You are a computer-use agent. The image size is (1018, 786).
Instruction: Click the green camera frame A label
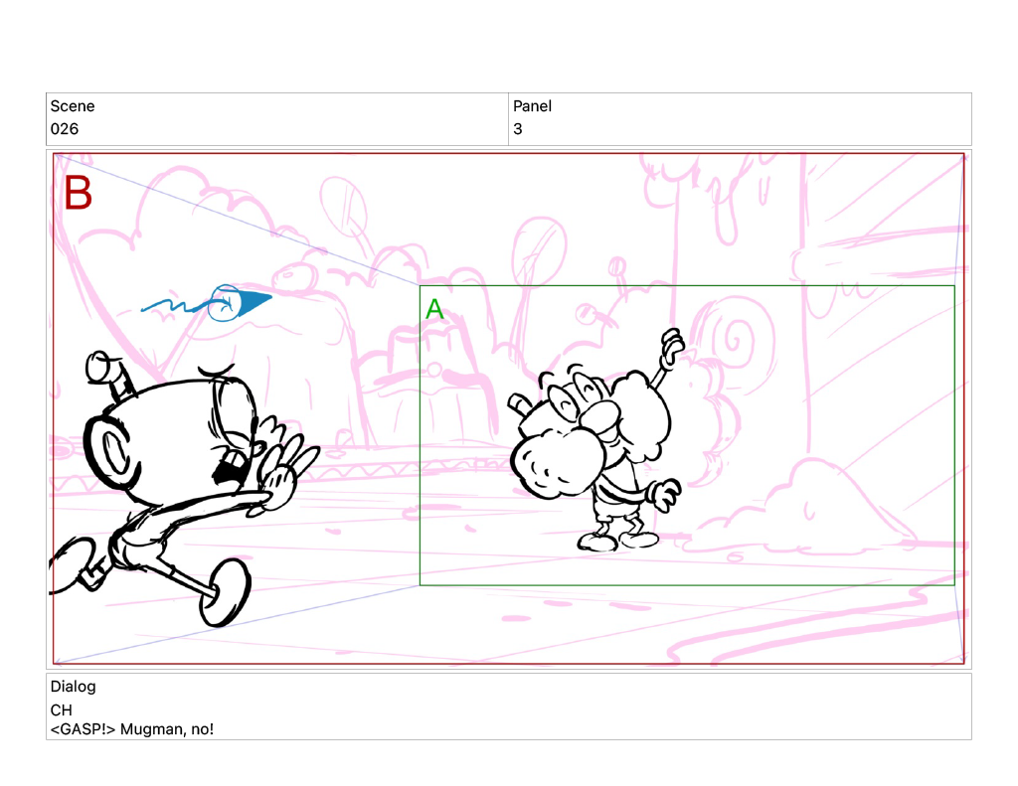tap(434, 310)
